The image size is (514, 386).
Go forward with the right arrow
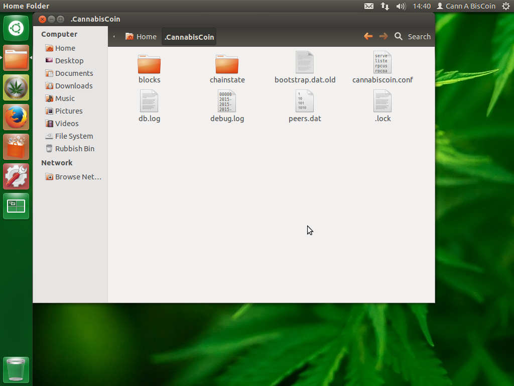point(383,36)
